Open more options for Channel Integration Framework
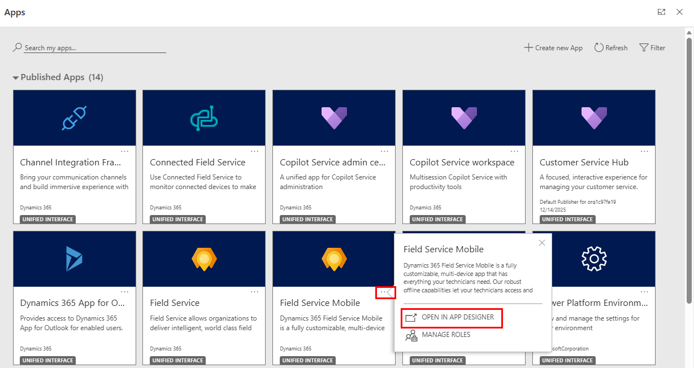694x368 pixels. [x=125, y=151]
